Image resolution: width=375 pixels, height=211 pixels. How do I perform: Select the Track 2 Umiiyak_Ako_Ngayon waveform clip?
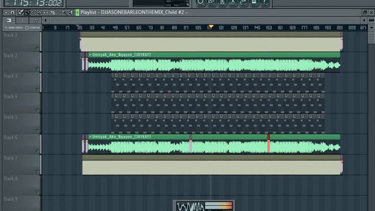pyautogui.click(x=214, y=62)
